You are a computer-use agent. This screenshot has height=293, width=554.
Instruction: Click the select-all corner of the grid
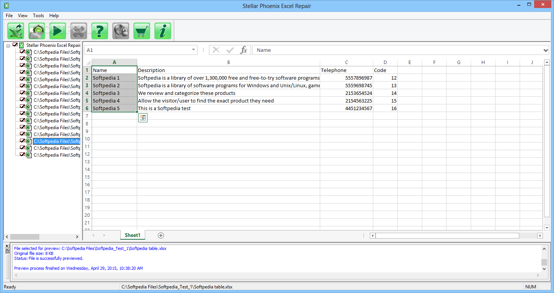pyautogui.click(x=88, y=62)
